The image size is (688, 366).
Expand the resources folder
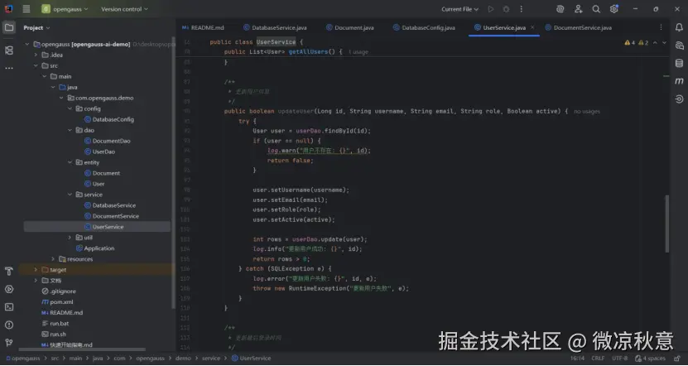pyautogui.click(x=53, y=259)
